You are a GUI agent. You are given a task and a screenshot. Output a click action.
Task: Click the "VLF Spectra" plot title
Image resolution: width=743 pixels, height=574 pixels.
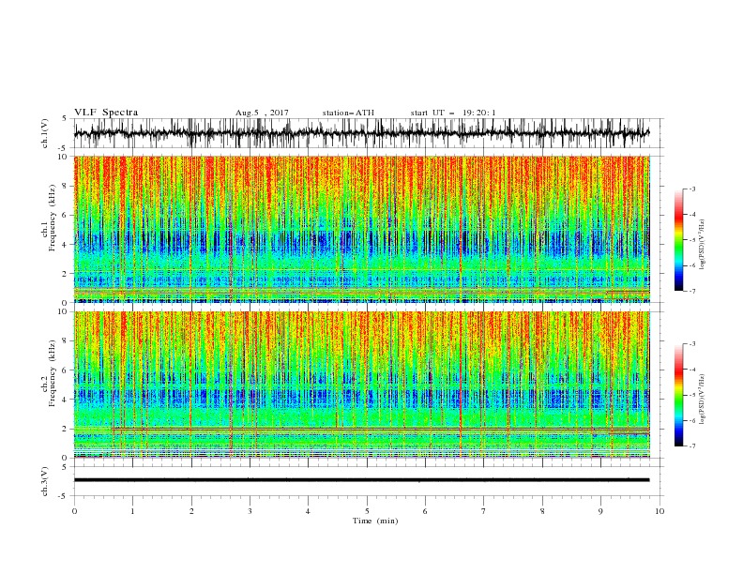(106, 113)
